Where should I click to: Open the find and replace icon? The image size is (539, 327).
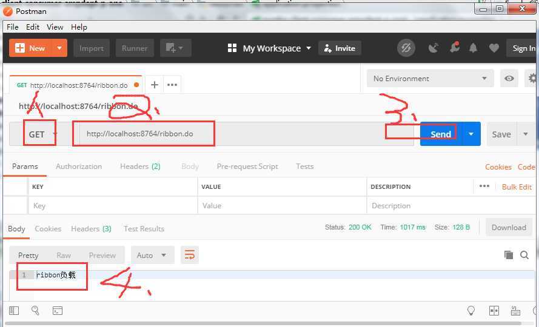click(x=35, y=311)
